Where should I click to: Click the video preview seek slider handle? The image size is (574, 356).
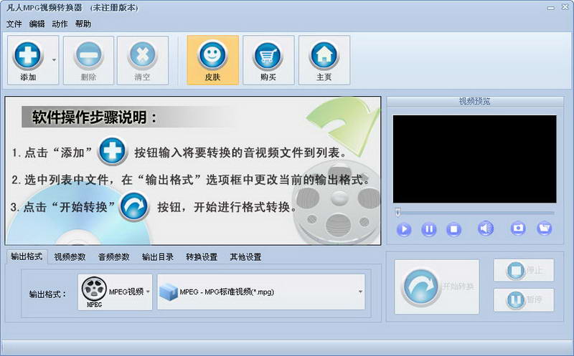click(398, 212)
